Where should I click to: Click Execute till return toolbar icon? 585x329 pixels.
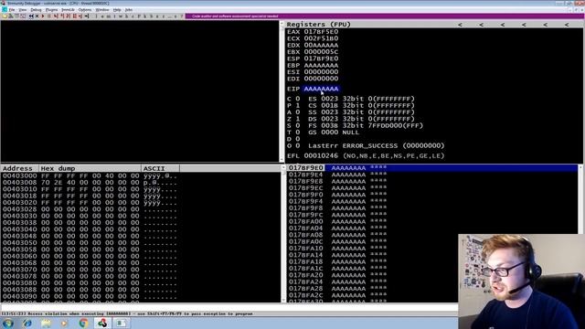pos(80,16)
